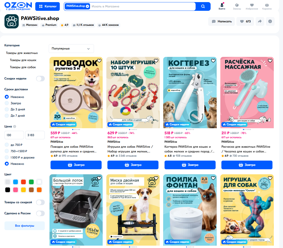Toggle Скидки недели switch
283x248 pixels.
[41, 78]
